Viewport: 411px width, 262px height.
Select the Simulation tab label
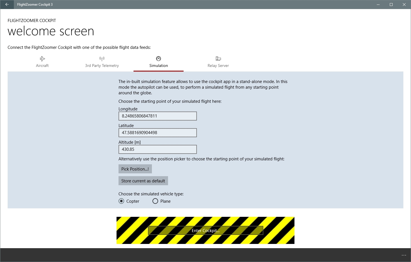(158, 65)
